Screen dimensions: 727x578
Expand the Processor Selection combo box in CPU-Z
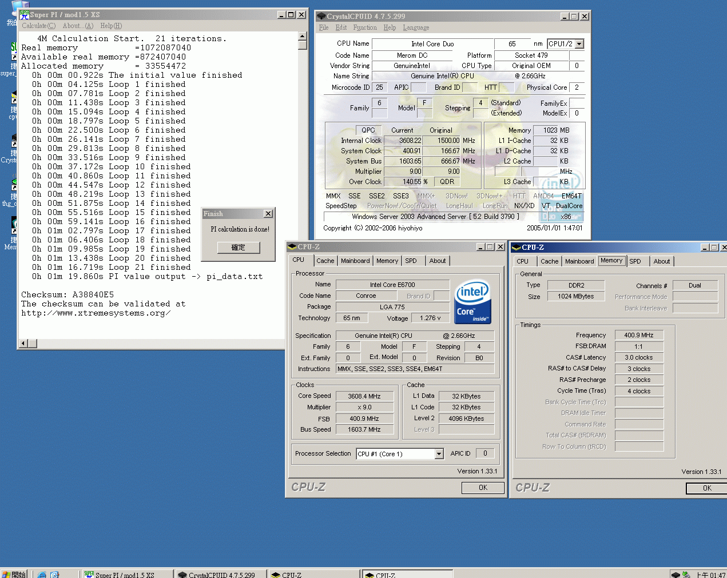(x=439, y=454)
